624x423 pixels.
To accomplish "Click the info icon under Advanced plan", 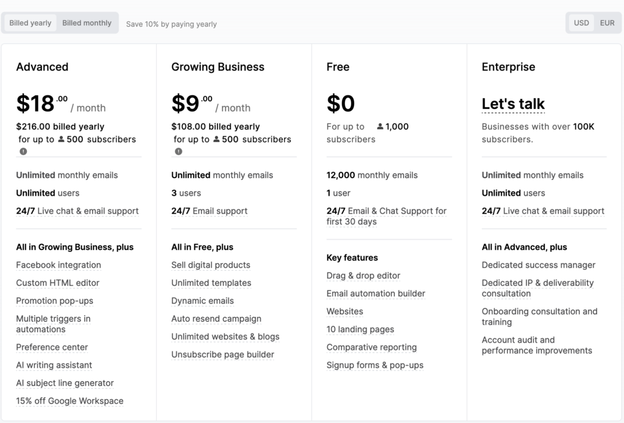I will [x=23, y=151].
